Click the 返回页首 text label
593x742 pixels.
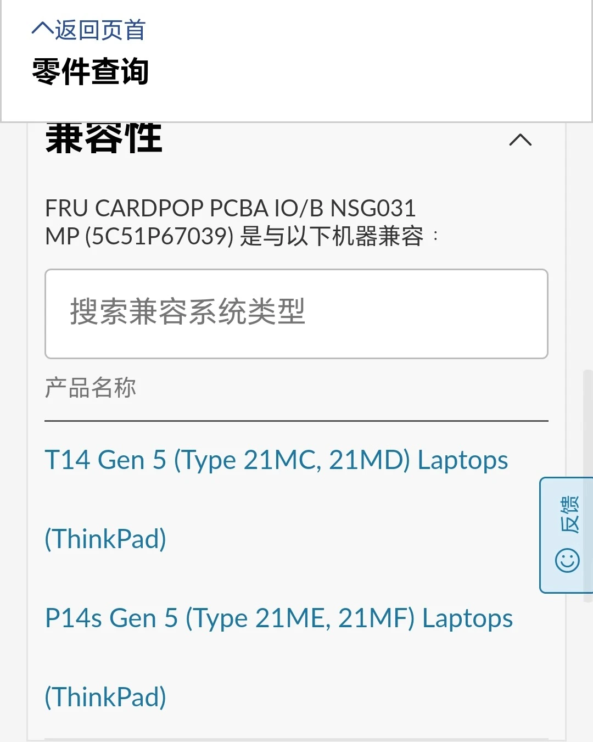point(100,30)
